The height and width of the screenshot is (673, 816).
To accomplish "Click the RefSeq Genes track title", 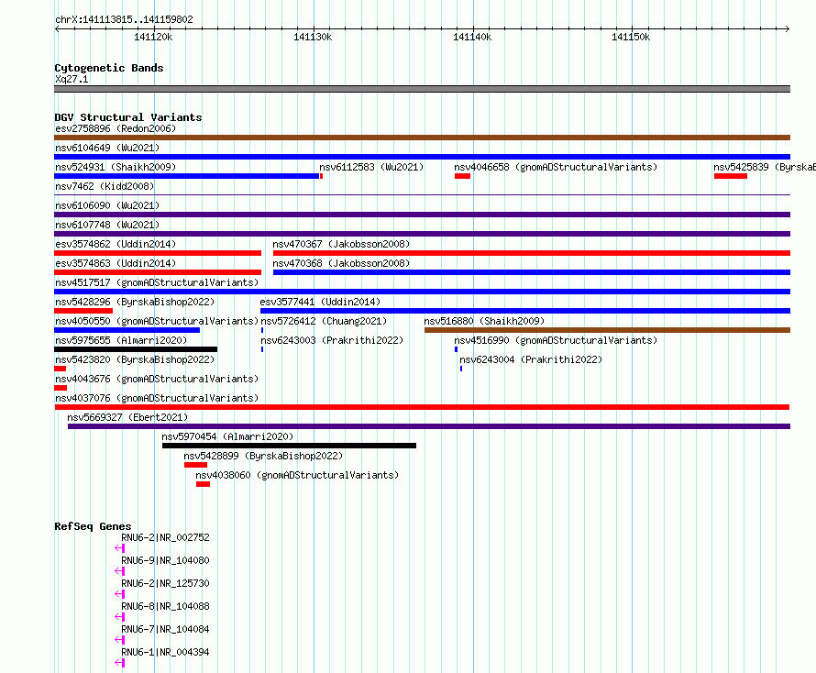I will click(93, 526).
